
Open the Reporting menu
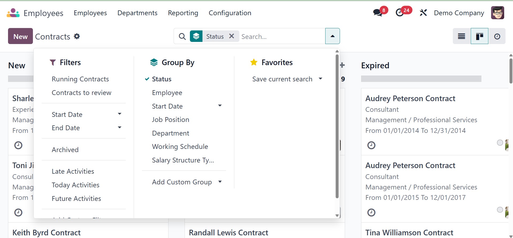pyautogui.click(x=183, y=13)
